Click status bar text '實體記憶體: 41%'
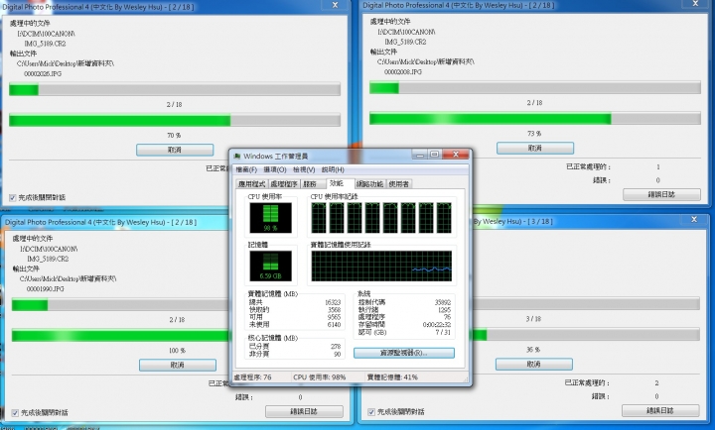The image size is (715, 430). coord(392,377)
